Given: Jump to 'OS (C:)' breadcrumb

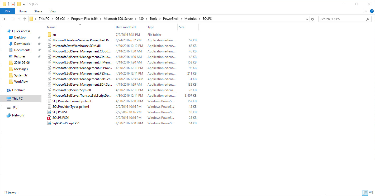Looking at the screenshot, I should point(60,19).
